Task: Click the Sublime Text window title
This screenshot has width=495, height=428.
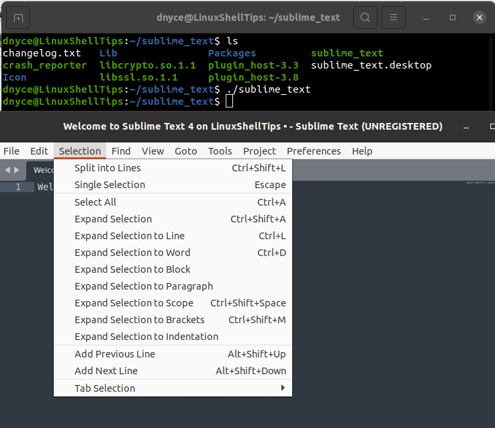Action: tap(253, 126)
